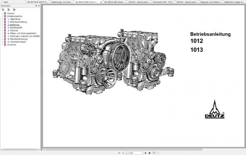Click the Bookmarks panel title

[x=6, y=6]
